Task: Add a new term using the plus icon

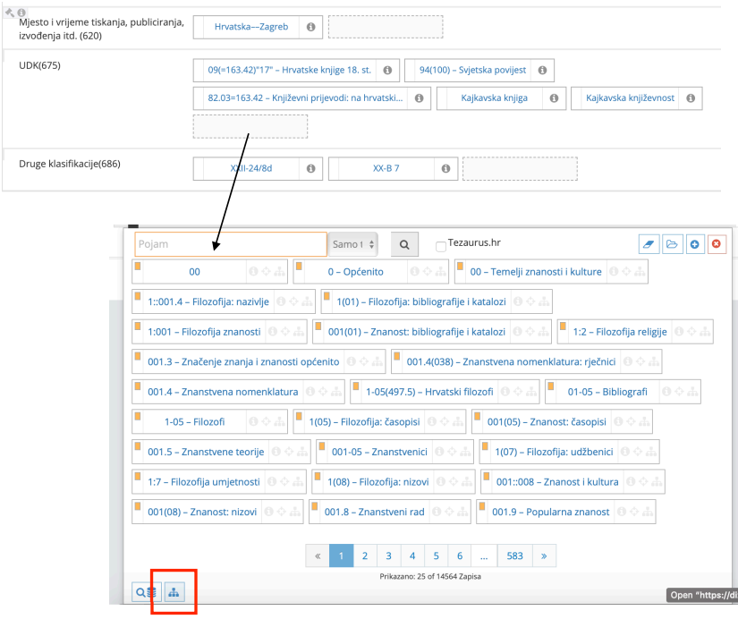Action: (695, 243)
